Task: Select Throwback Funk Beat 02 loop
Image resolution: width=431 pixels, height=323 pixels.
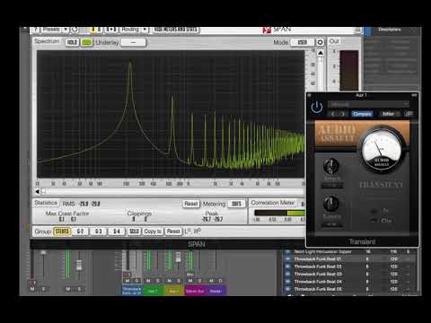Action: pos(349,266)
